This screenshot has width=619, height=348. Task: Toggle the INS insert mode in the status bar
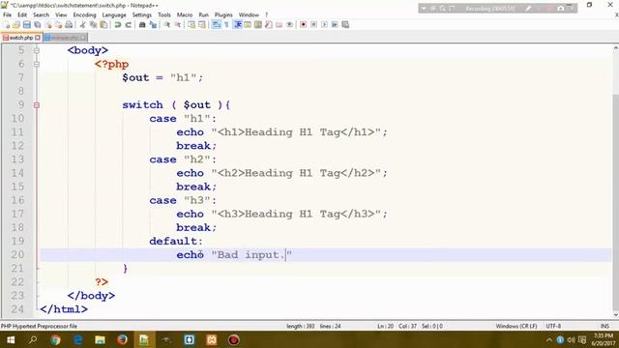click(604, 327)
